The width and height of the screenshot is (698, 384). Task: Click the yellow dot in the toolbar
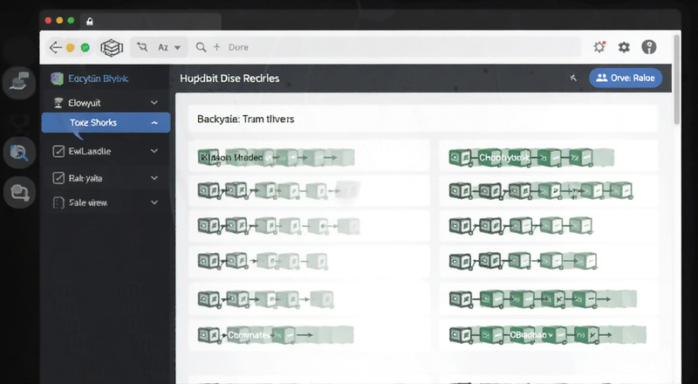click(71, 48)
